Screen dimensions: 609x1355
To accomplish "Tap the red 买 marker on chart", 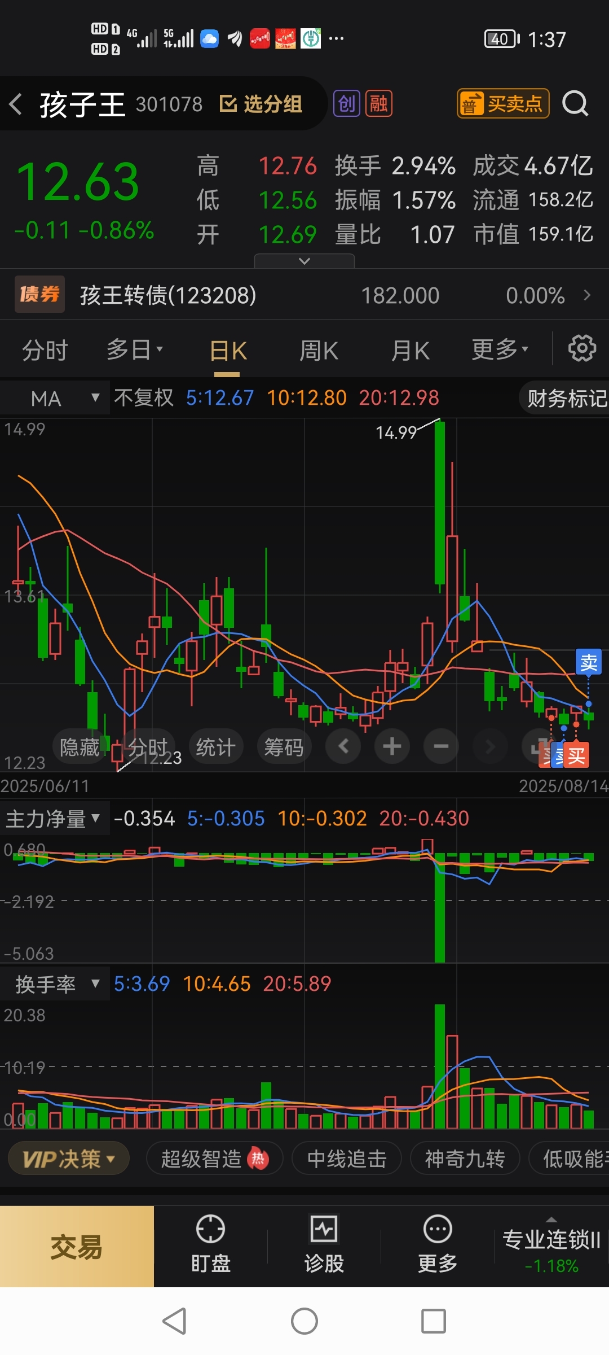I will coord(576,755).
